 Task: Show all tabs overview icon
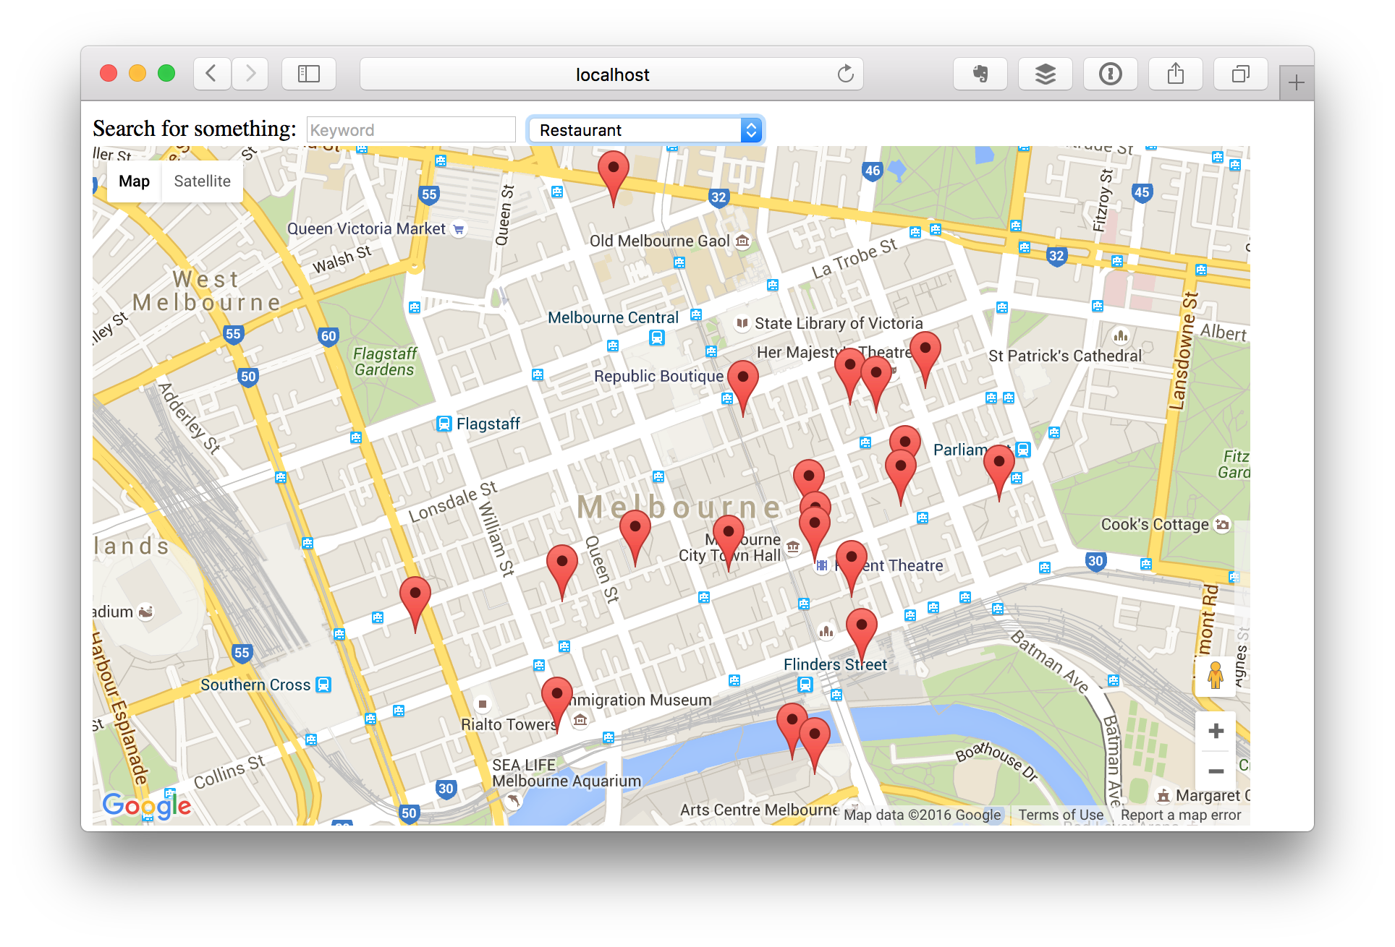coord(1240,74)
